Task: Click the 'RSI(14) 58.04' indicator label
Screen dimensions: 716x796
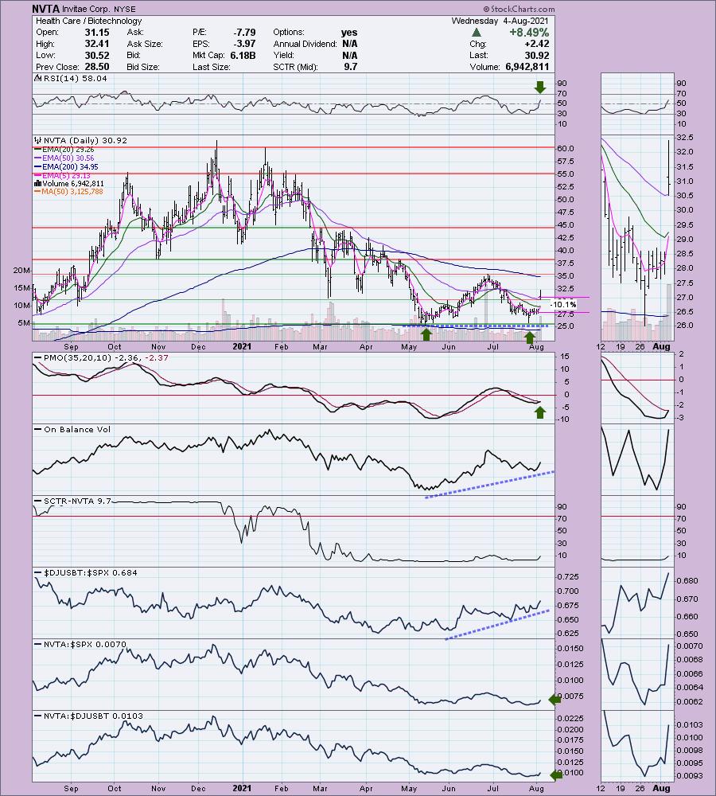Action: [x=75, y=78]
